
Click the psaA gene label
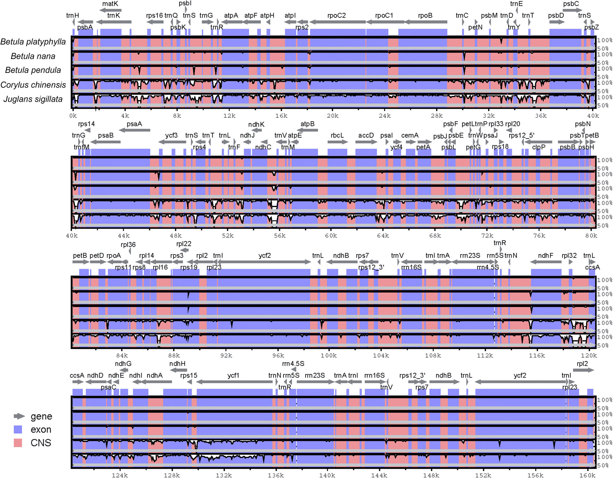coord(135,124)
